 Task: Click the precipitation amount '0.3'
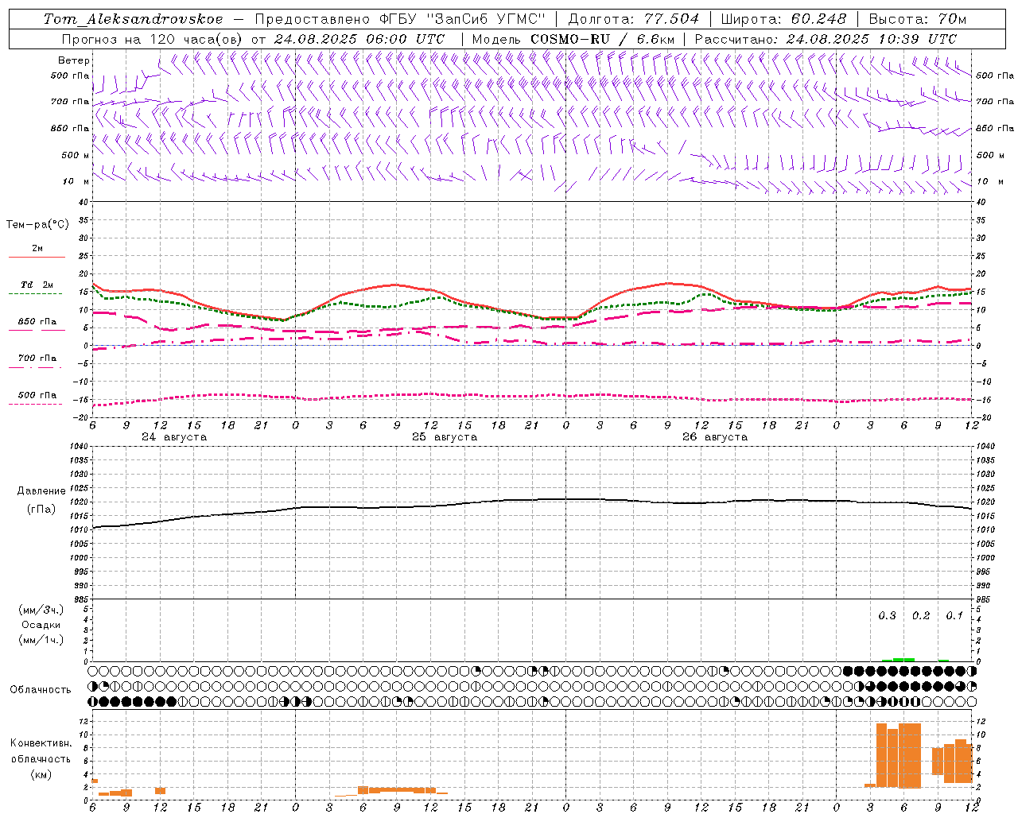[x=887, y=616]
